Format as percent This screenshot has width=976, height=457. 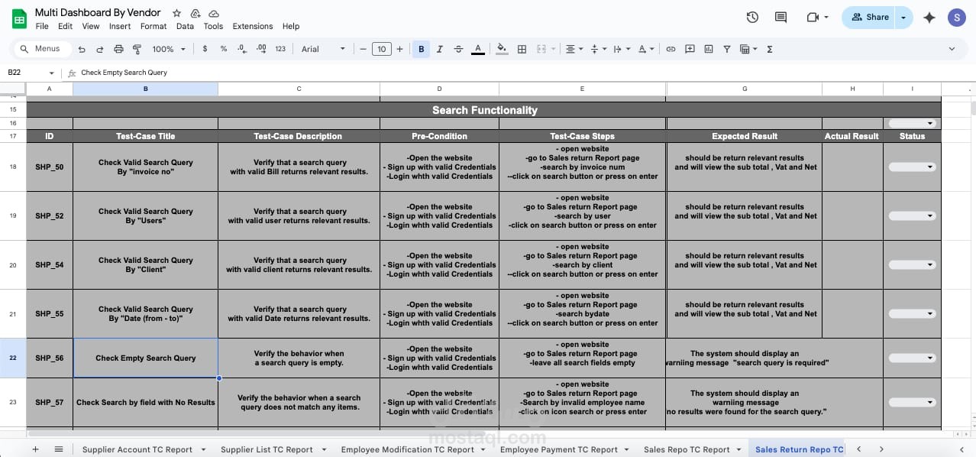coord(223,49)
